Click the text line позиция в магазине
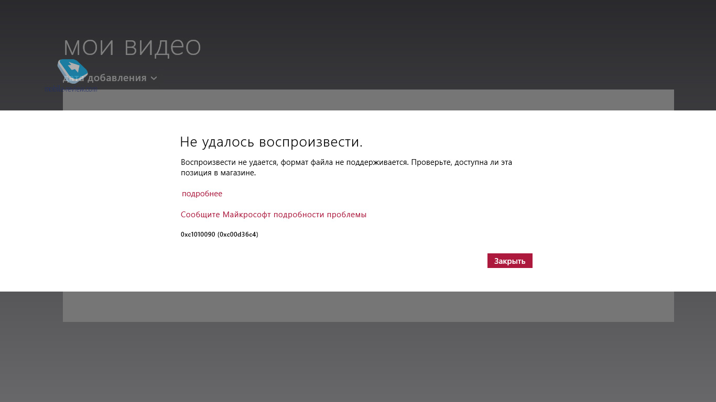The height and width of the screenshot is (402, 716). [218, 173]
